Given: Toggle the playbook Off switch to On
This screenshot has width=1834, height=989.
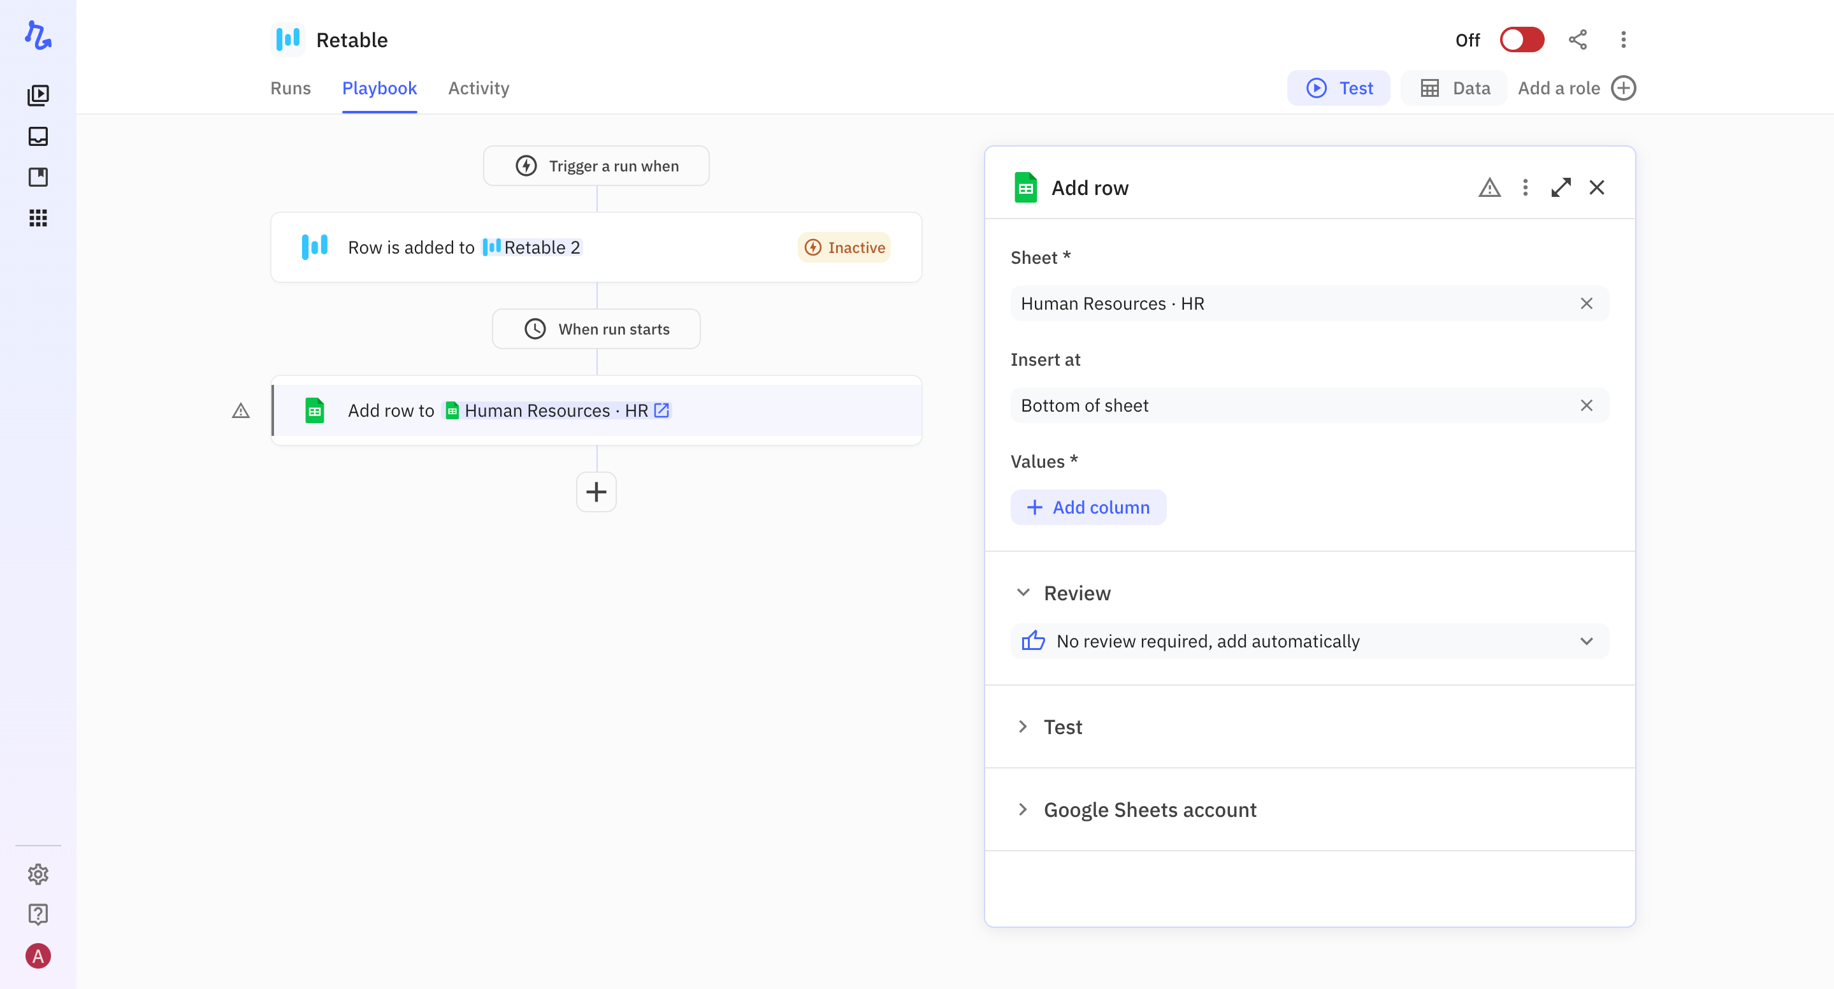Looking at the screenshot, I should (1522, 40).
